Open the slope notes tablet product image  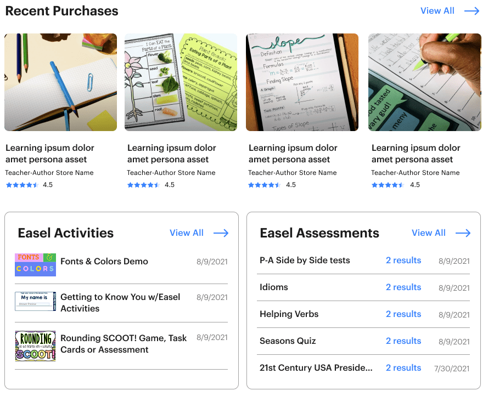tap(302, 82)
